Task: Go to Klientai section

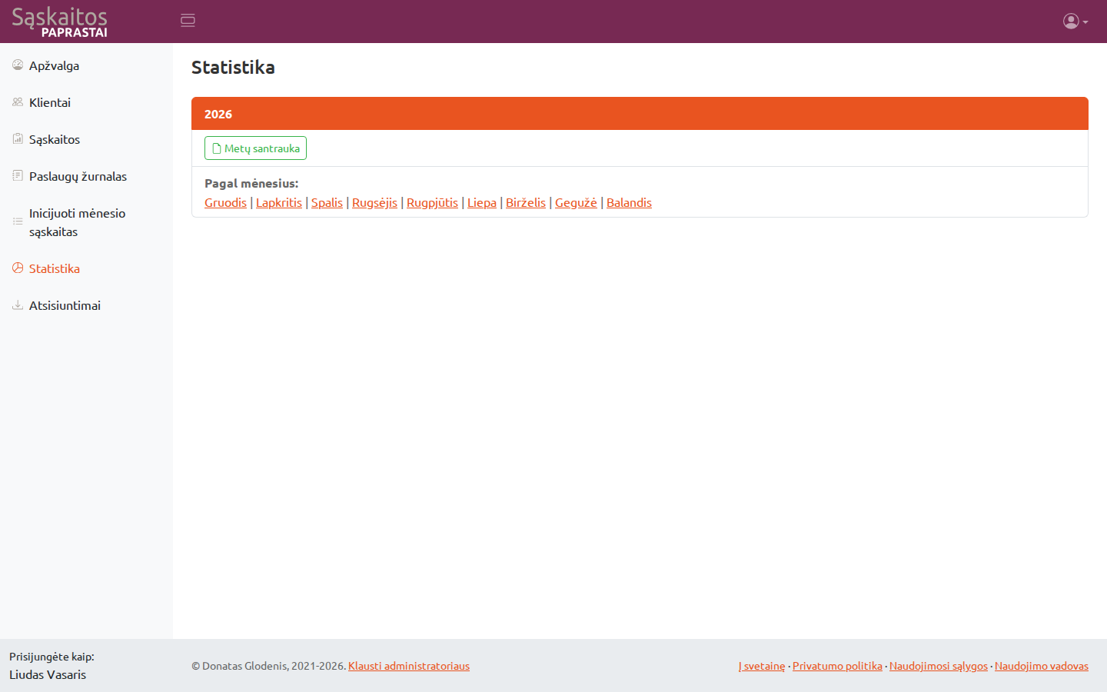Action: point(86,102)
